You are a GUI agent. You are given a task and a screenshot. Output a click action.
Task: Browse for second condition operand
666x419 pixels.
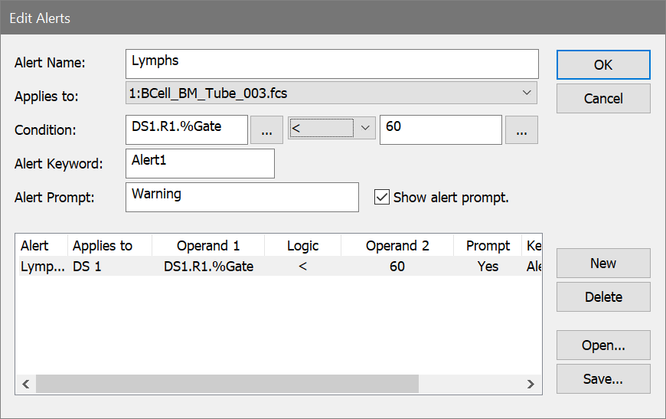(x=521, y=130)
